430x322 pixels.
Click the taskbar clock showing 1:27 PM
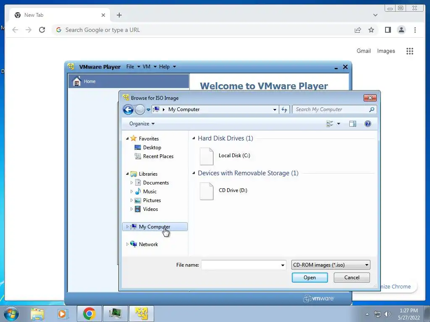[x=409, y=314]
